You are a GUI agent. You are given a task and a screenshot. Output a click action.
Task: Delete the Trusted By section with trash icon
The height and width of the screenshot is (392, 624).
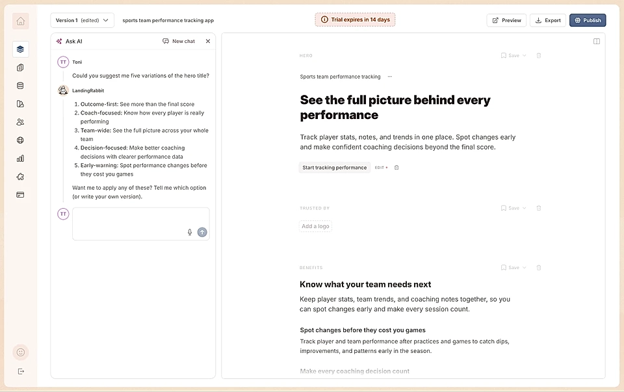tap(539, 208)
